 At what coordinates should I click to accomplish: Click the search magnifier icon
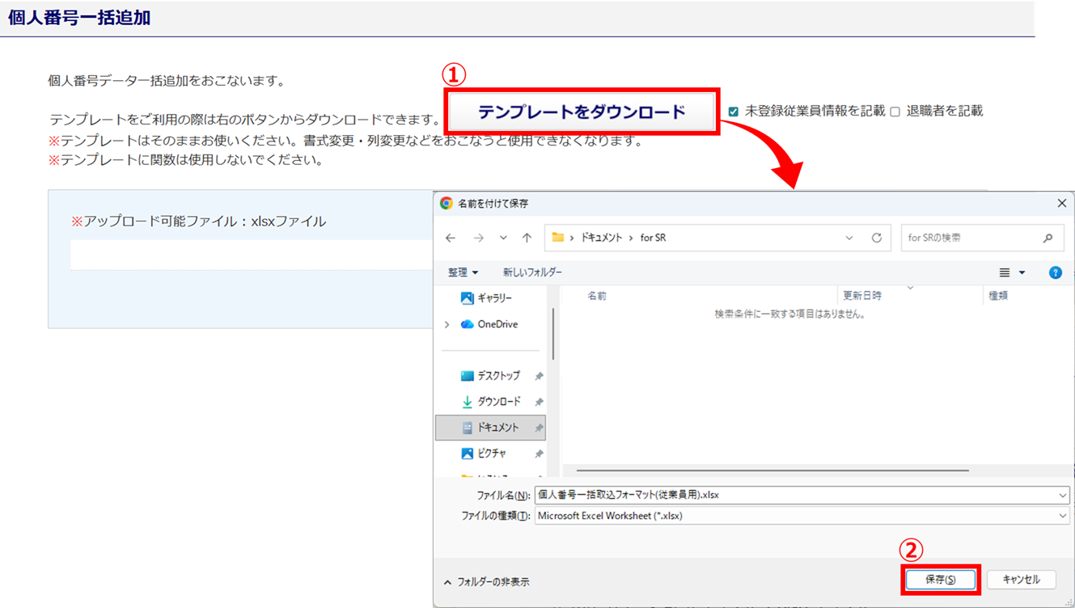click(1047, 238)
